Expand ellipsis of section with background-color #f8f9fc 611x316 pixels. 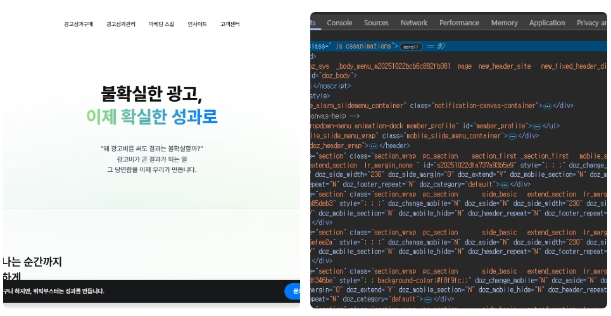click(x=427, y=300)
